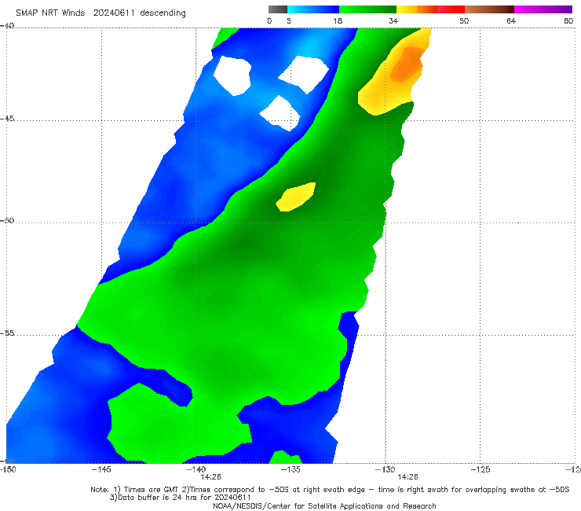
Task: Click the small yellow wind patch mid-swath
Action: (x=296, y=197)
